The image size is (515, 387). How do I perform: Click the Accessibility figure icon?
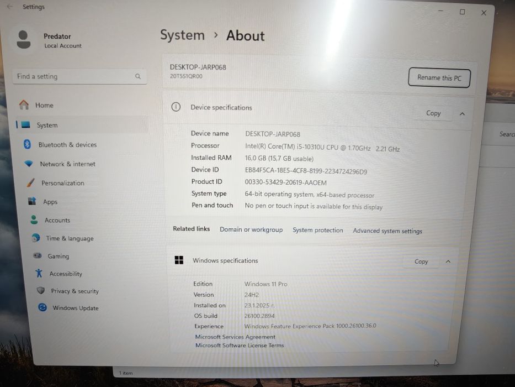pyautogui.click(x=39, y=273)
